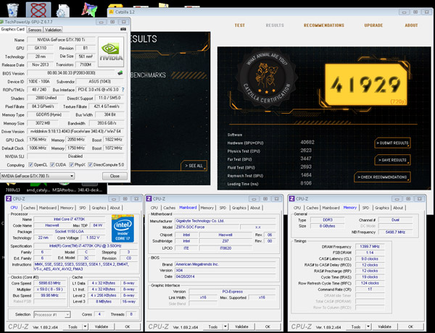Image resolution: width=435 pixels, height=333 pixels.
Task: Switch to Validation tab in GPU-Z
Action: point(53,30)
